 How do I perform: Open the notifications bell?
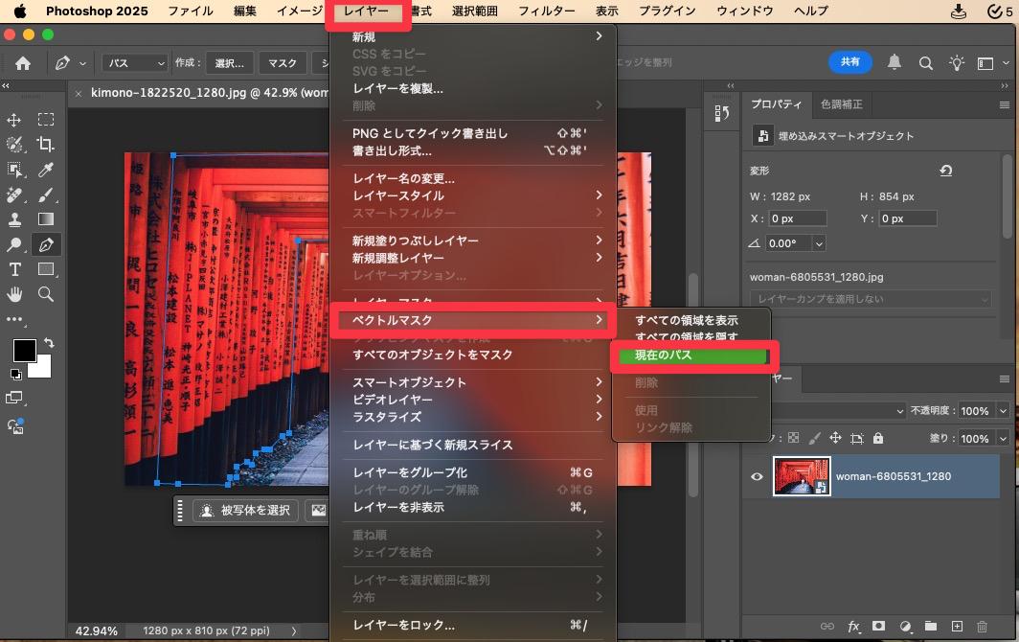pyautogui.click(x=894, y=61)
